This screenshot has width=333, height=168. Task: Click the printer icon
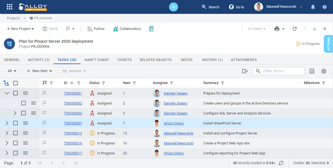point(277,29)
